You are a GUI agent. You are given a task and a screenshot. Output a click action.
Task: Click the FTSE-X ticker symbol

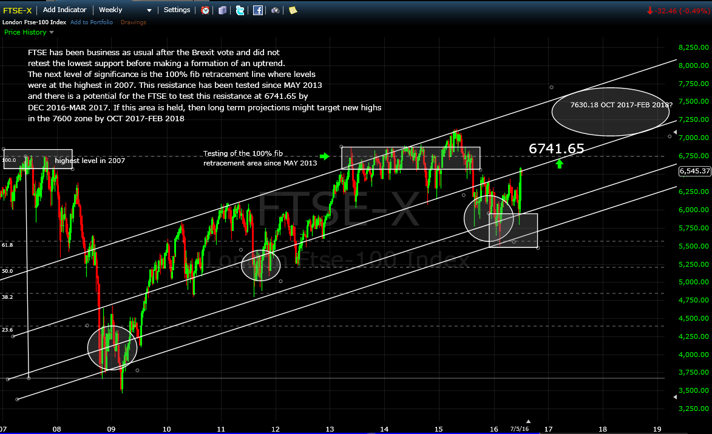pyautogui.click(x=17, y=10)
